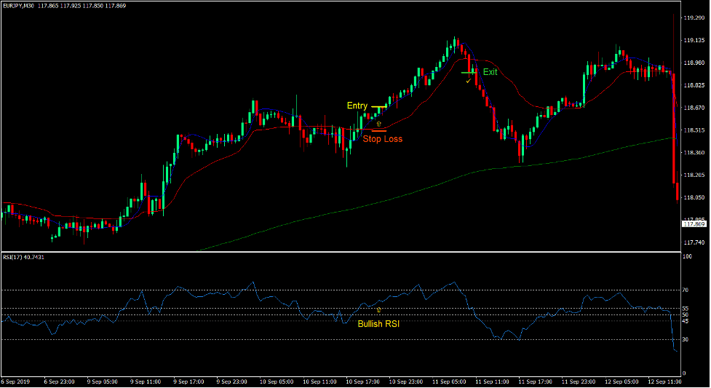
Task: Click the up arrow below Entry
Action: coord(378,124)
